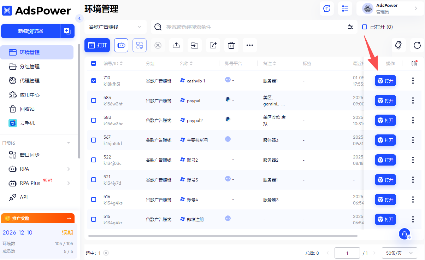Open the 50条/页 page size dropdown

[x=400, y=253]
